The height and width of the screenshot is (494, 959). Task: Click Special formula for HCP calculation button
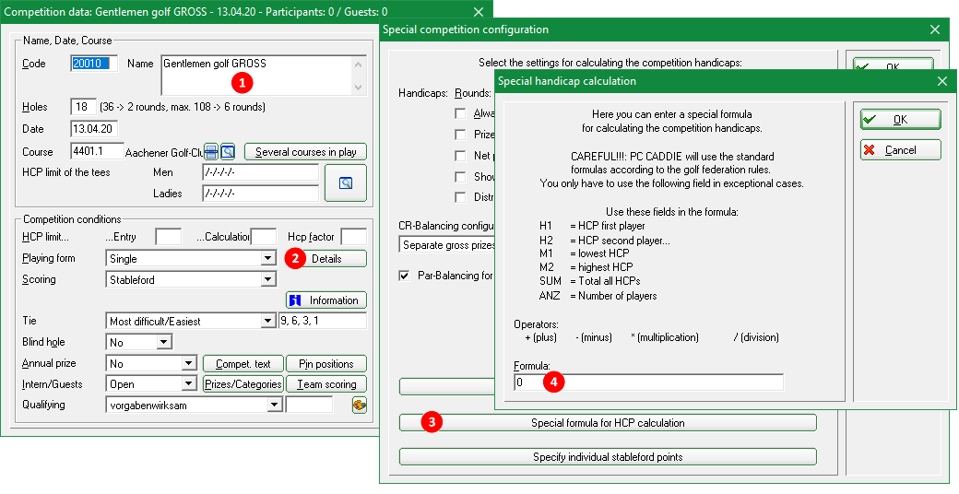point(608,423)
